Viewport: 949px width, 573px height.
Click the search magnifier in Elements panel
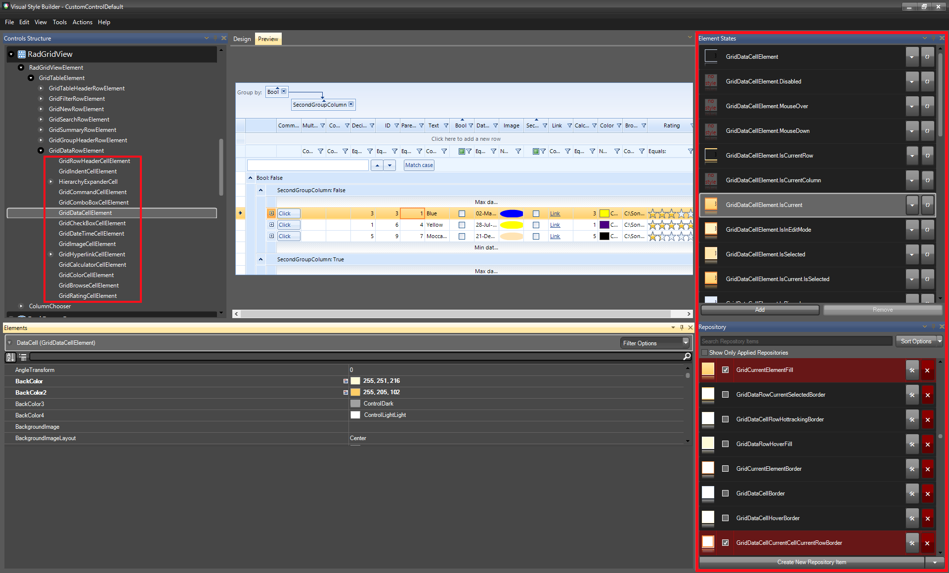coord(687,357)
